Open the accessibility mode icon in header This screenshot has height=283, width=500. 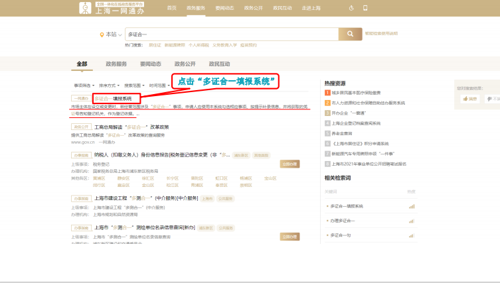click(351, 7)
